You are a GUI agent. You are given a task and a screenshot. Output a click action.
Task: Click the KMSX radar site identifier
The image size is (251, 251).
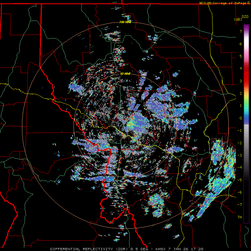tap(161, 249)
